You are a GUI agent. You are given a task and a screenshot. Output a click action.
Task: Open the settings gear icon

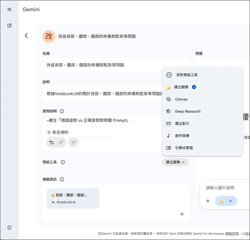(x=9, y=228)
